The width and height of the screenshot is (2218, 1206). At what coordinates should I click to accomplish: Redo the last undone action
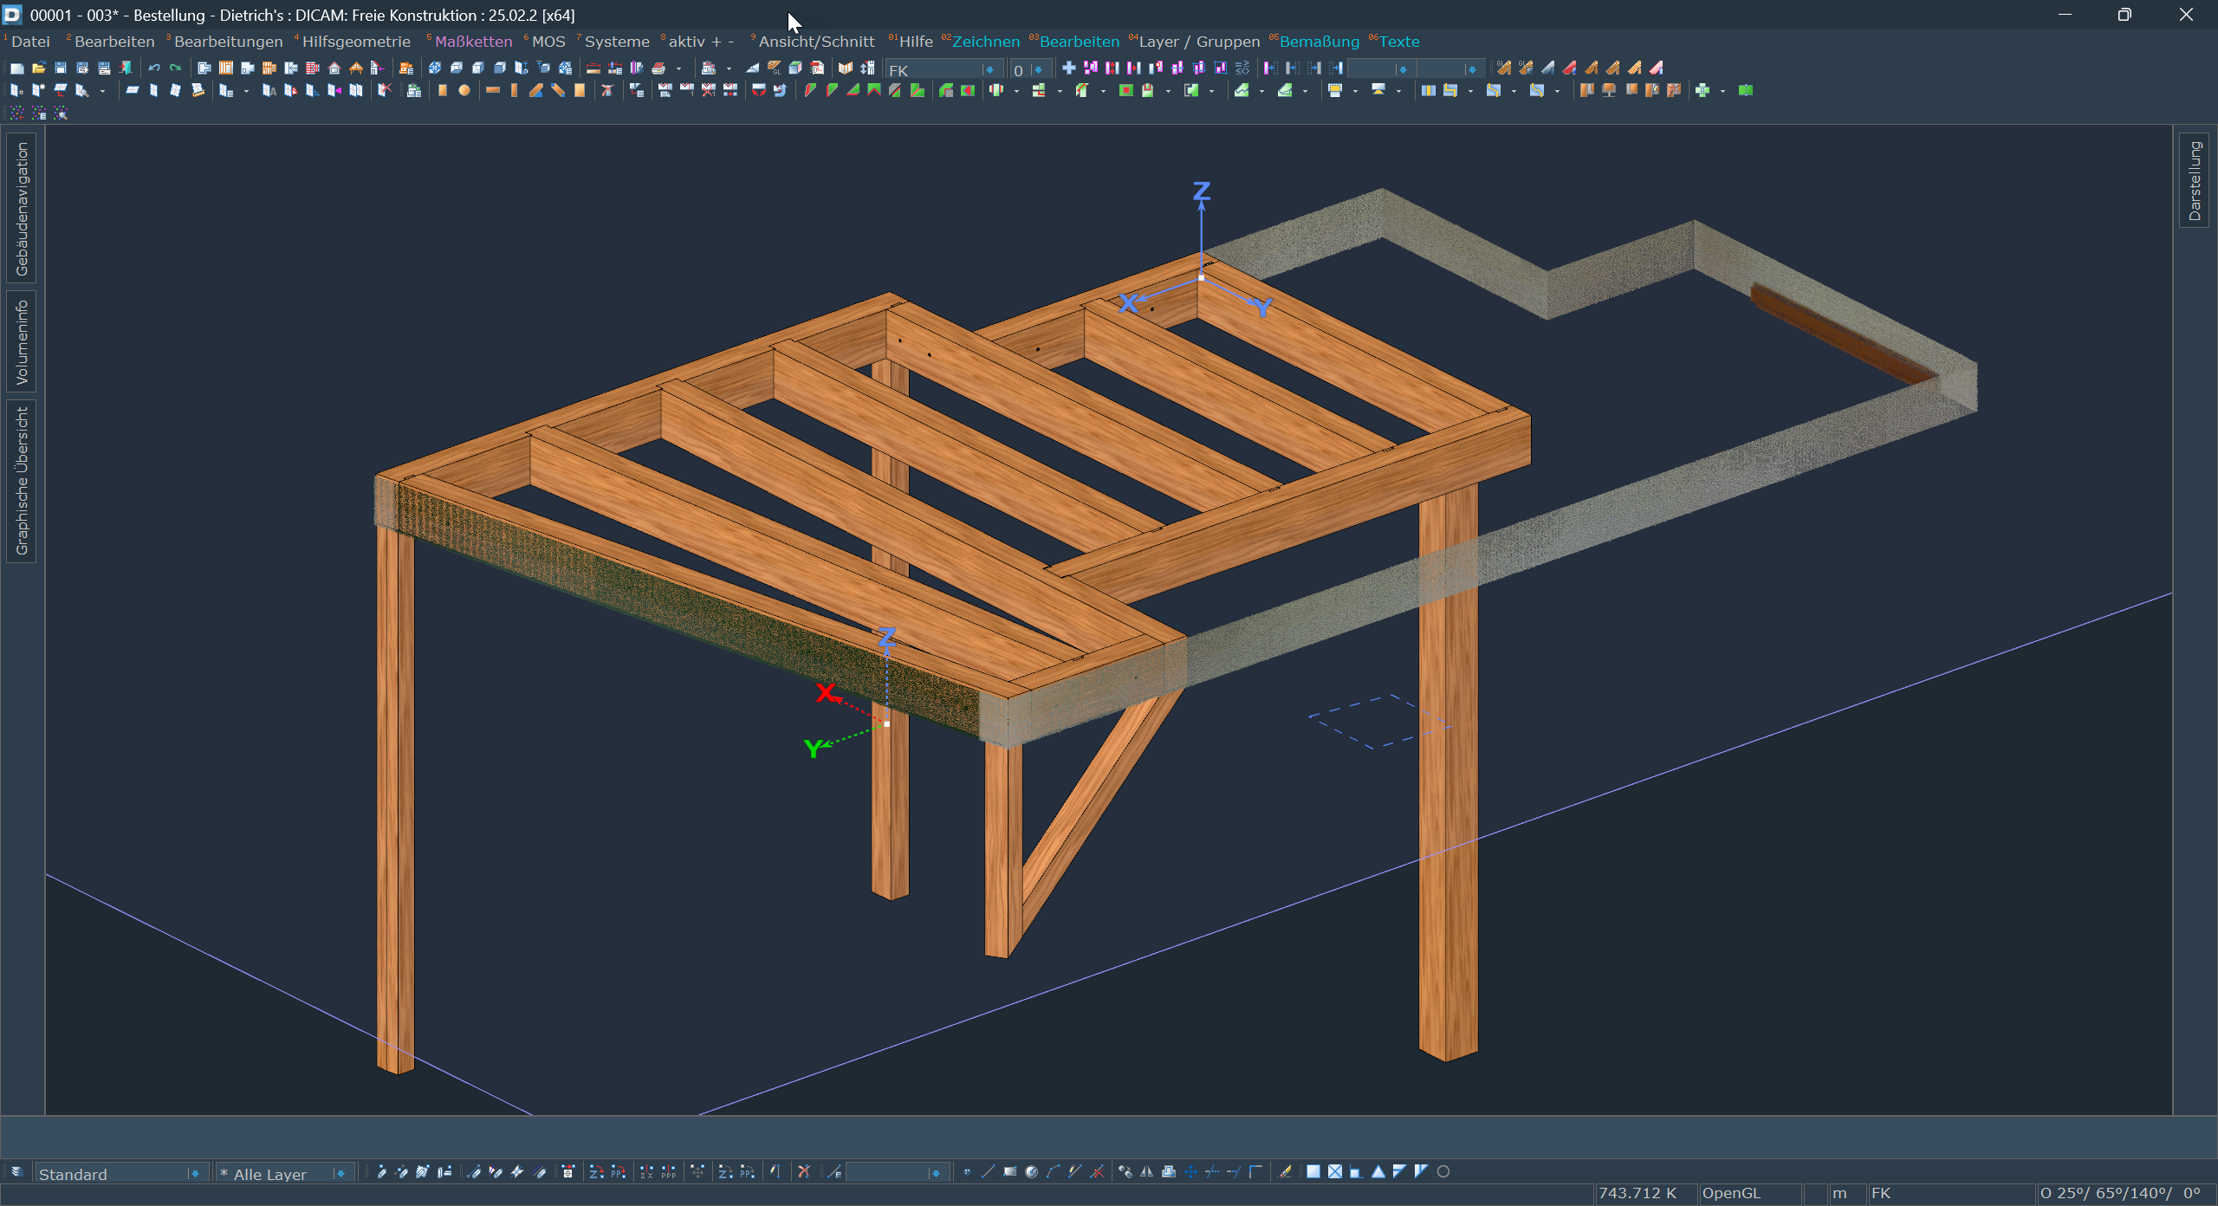coord(175,68)
